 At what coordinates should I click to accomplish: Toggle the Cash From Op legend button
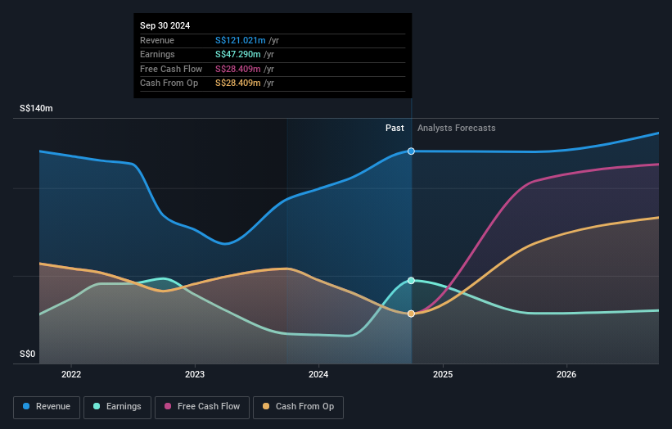[x=298, y=407]
